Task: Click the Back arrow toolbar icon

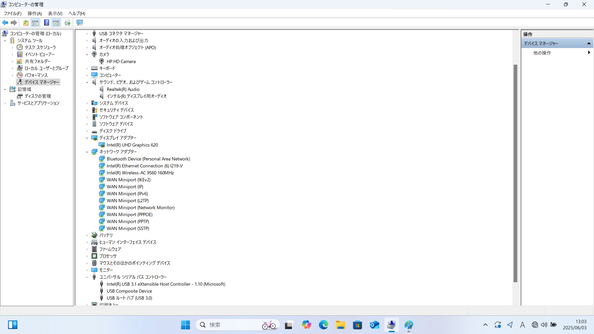Action: 5,23
